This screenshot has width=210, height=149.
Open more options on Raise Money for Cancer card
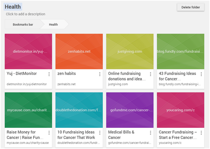(x=49, y=133)
